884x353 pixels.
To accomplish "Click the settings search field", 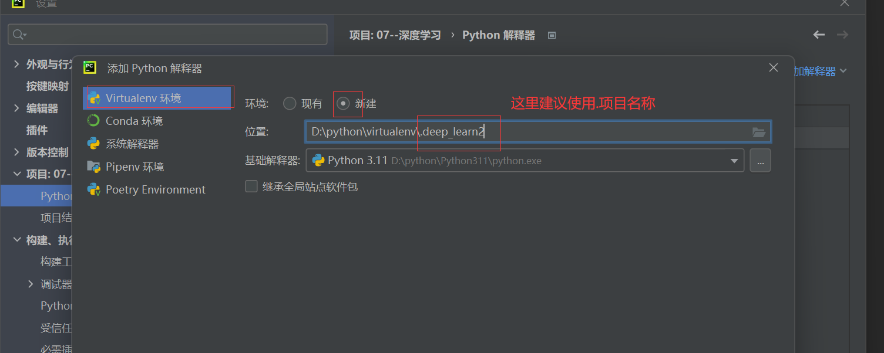I will [167, 35].
